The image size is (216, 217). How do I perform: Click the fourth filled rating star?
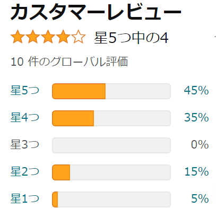point(63,37)
